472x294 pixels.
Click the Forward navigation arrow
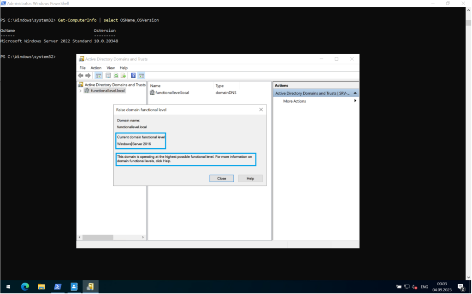pyautogui.click(x=88, y=75)
